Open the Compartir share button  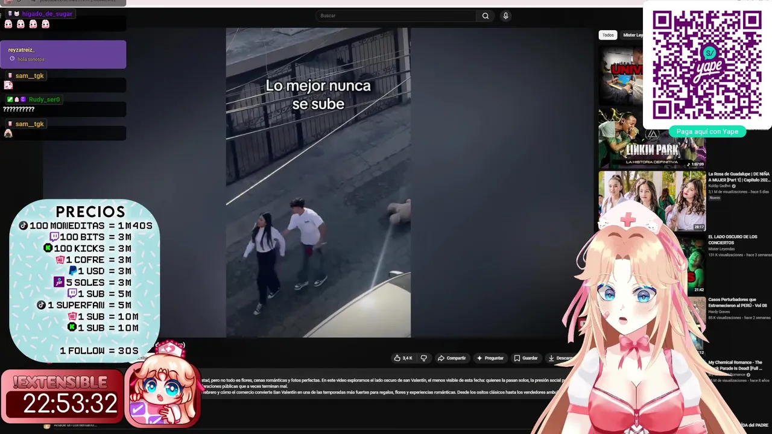tap(452, 358)
